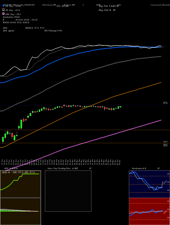Click the 31.70 price axis label
The image size is (170, 225).
pos(165,103)
